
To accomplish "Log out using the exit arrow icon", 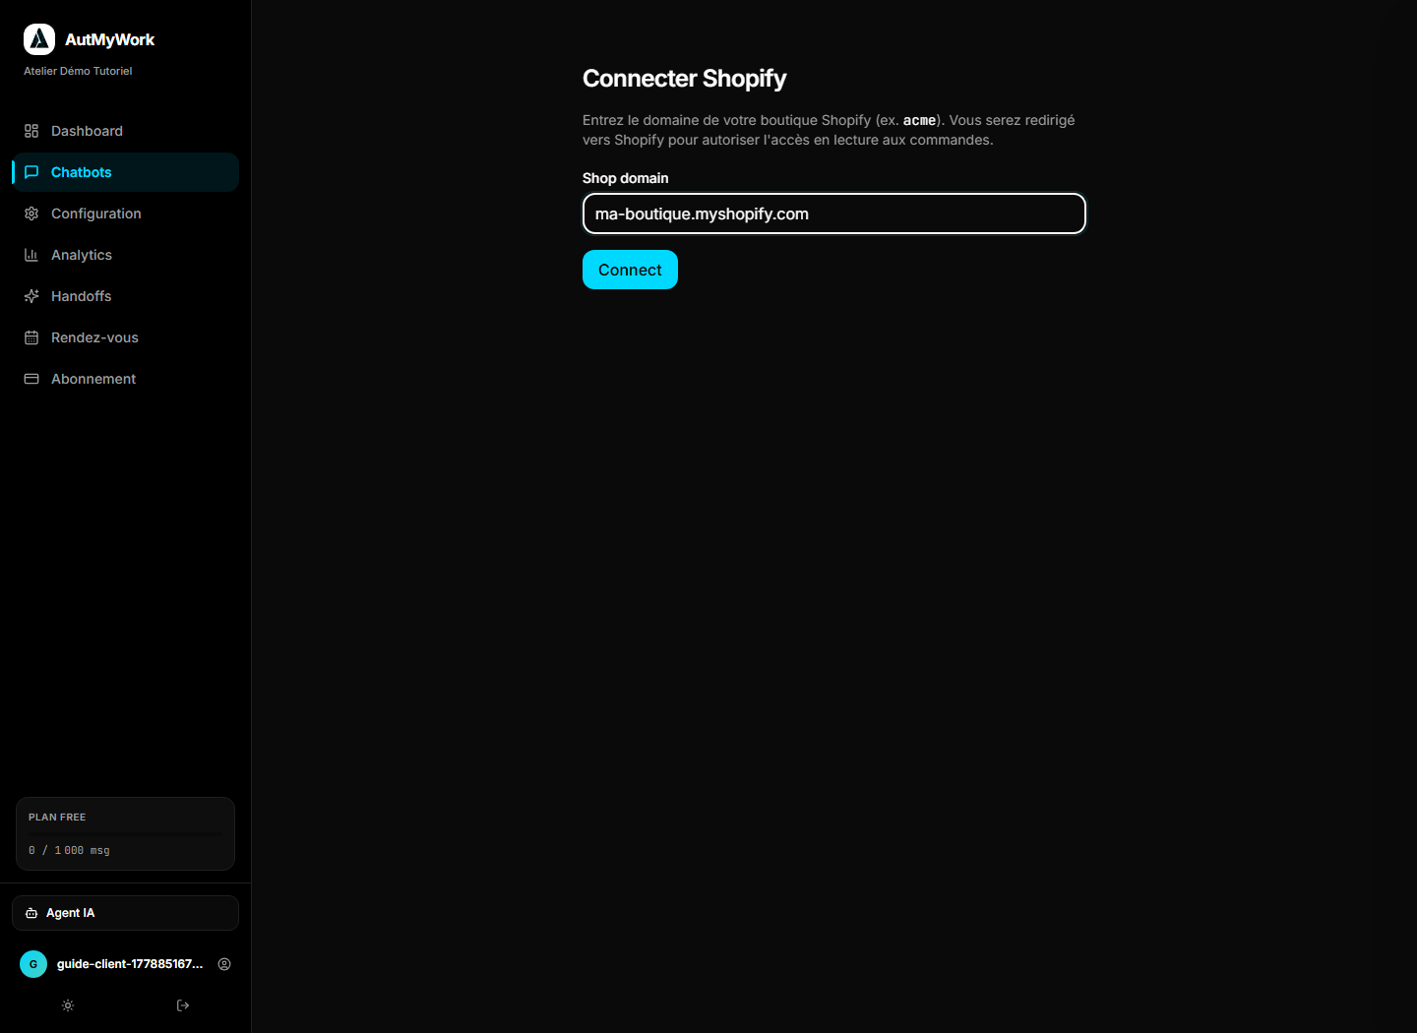I will (183, 1005).
